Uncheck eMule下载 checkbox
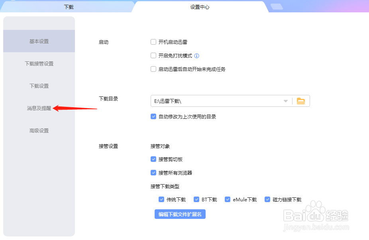 tap(228, 200)
